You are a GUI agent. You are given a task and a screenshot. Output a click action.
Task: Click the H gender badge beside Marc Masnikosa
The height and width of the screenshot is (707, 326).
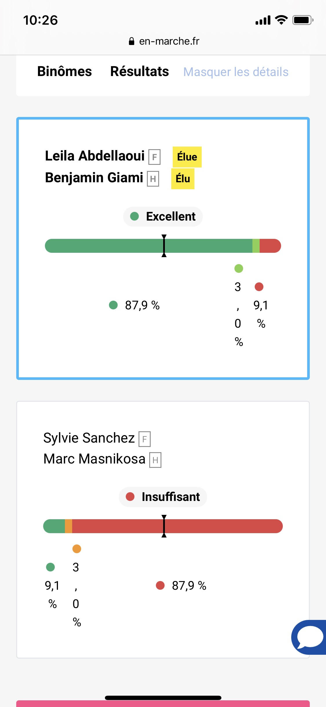tap(155, 460)
